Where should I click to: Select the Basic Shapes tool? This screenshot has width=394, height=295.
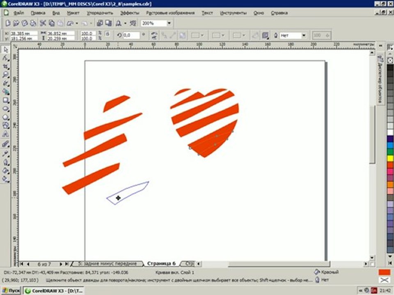(5, 126)
